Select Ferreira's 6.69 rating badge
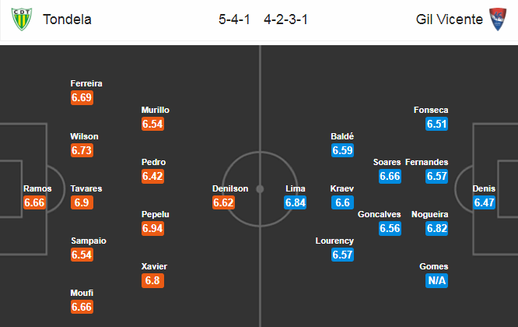Screen dimensions: 518x327 click(x=82, y=97)
